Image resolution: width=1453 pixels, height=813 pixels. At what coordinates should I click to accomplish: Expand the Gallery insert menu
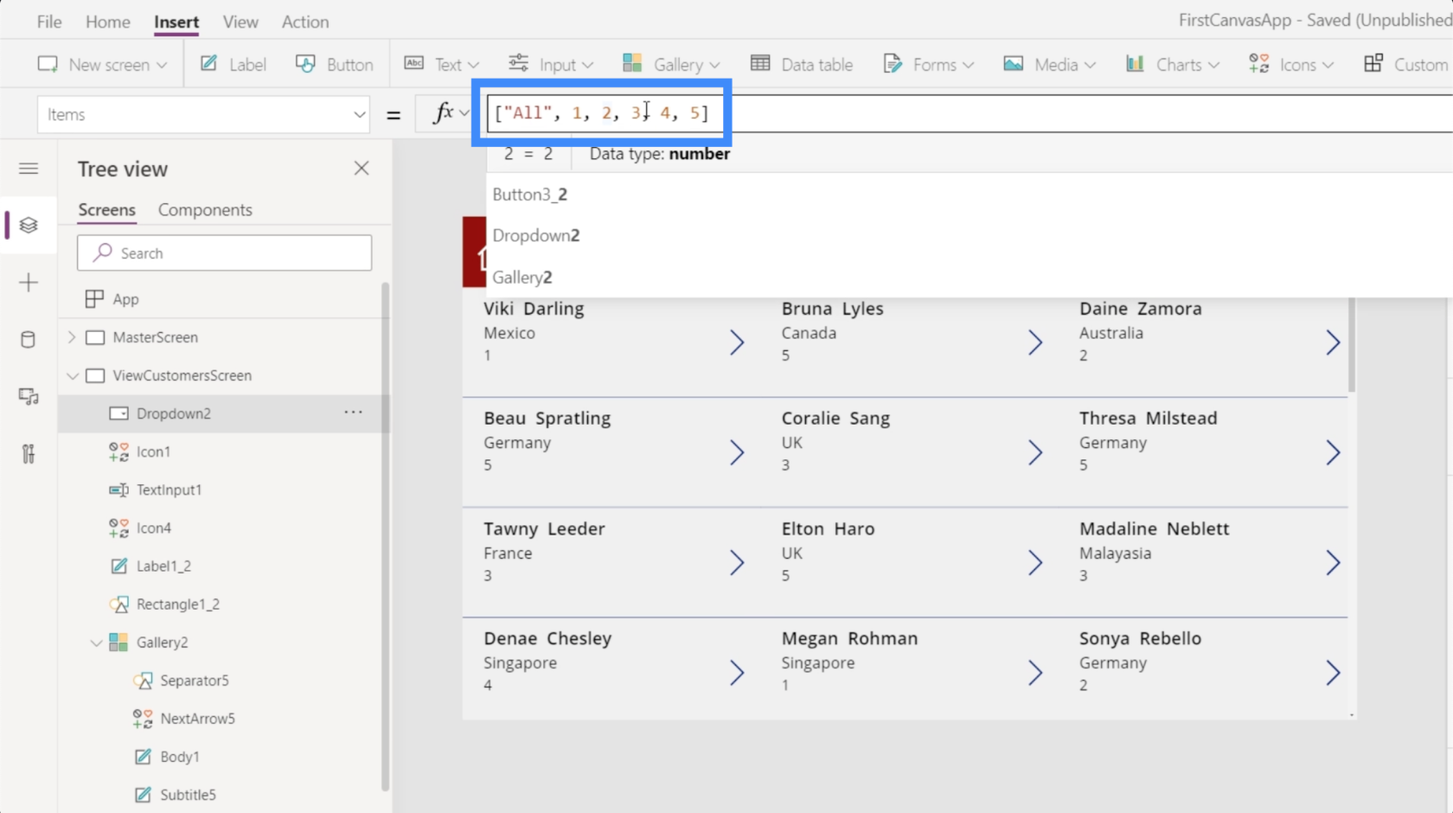tap(671, 64)
